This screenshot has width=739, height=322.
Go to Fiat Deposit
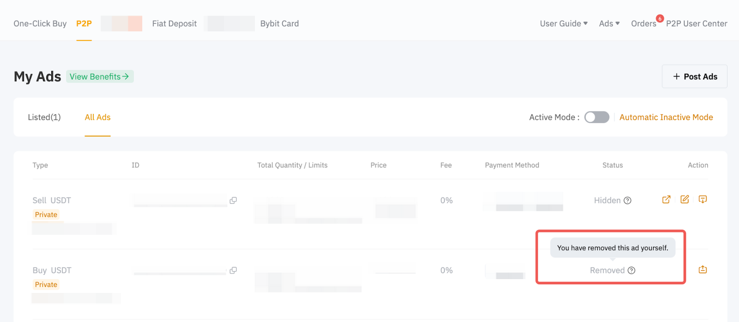[174, 24]
